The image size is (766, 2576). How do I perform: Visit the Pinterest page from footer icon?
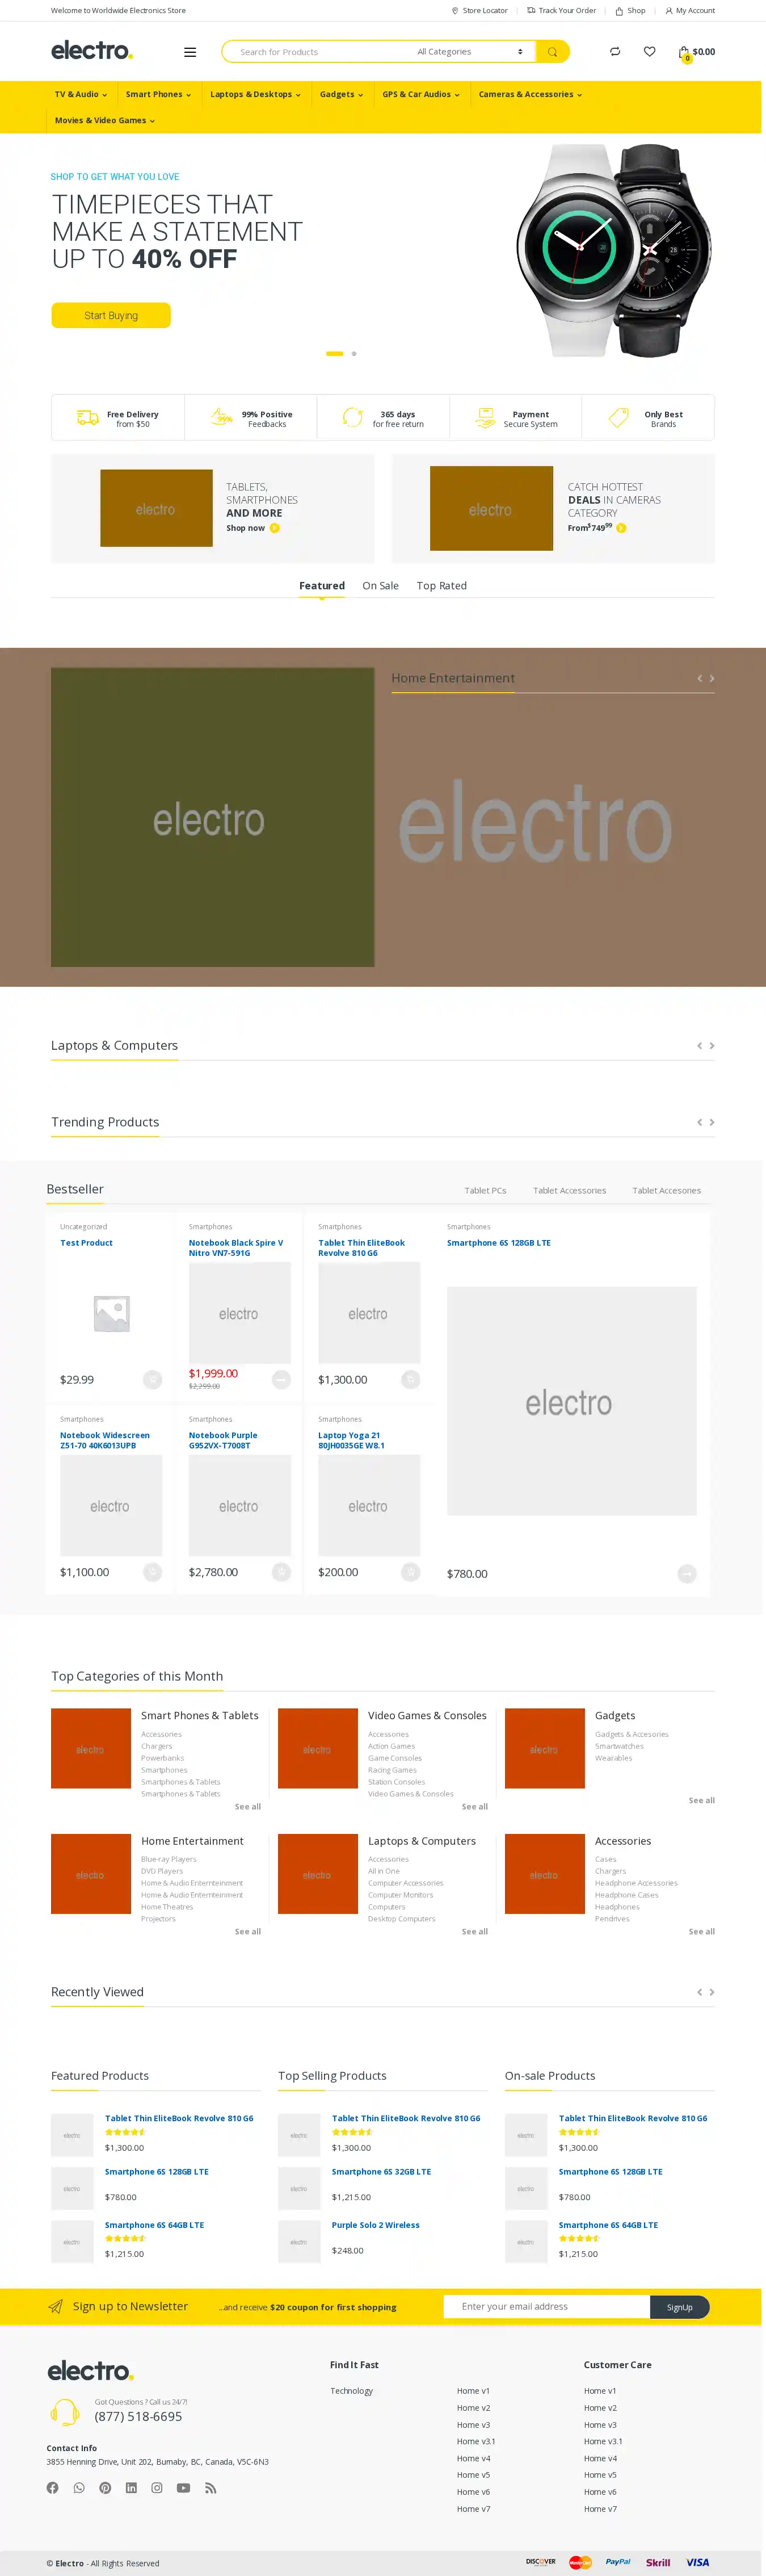tap(105, 2487)
